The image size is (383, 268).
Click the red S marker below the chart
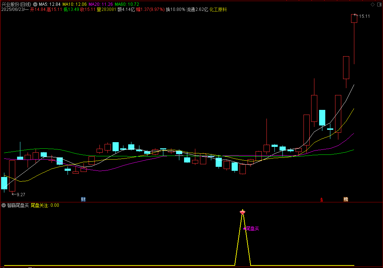pos(321,200)
